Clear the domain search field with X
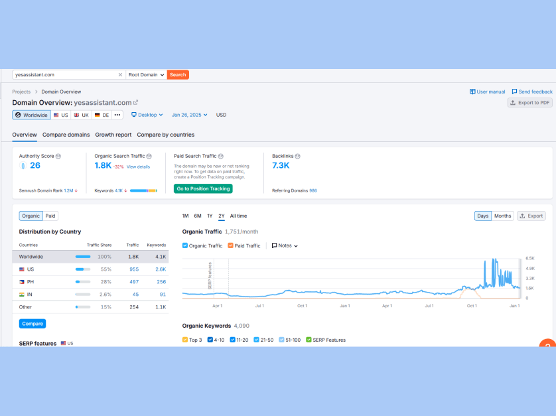556x416 pixels. (x=120, y=75)
